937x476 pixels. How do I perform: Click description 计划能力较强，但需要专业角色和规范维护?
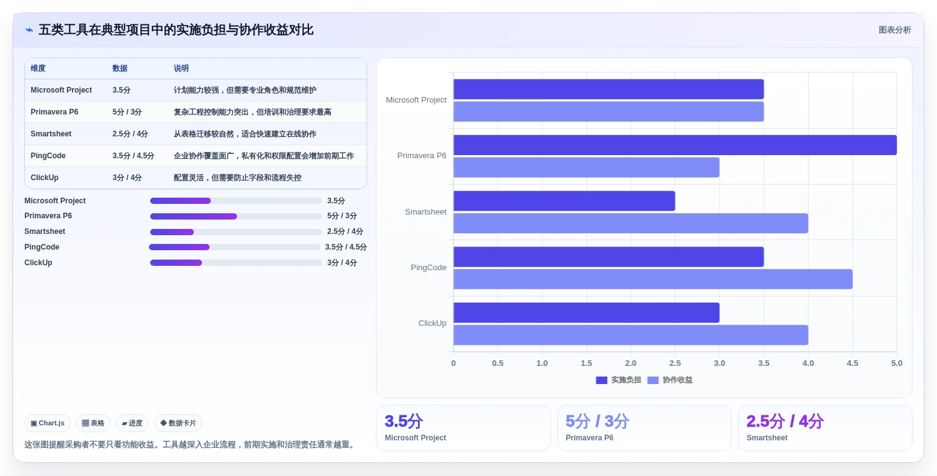245,90
